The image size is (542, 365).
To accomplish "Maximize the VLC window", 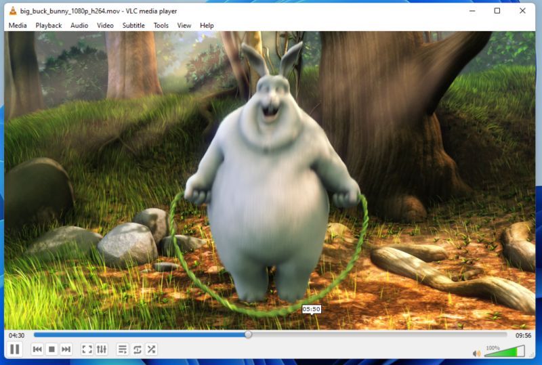I will (497, 11).
